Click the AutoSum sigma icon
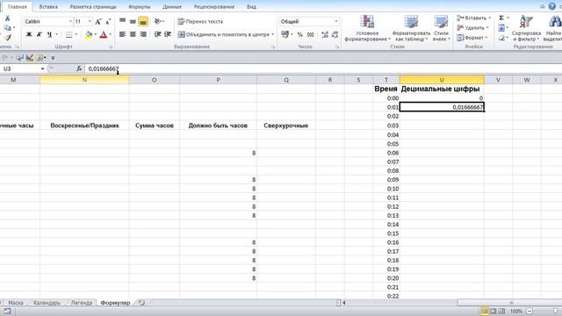 click(501, 18)
